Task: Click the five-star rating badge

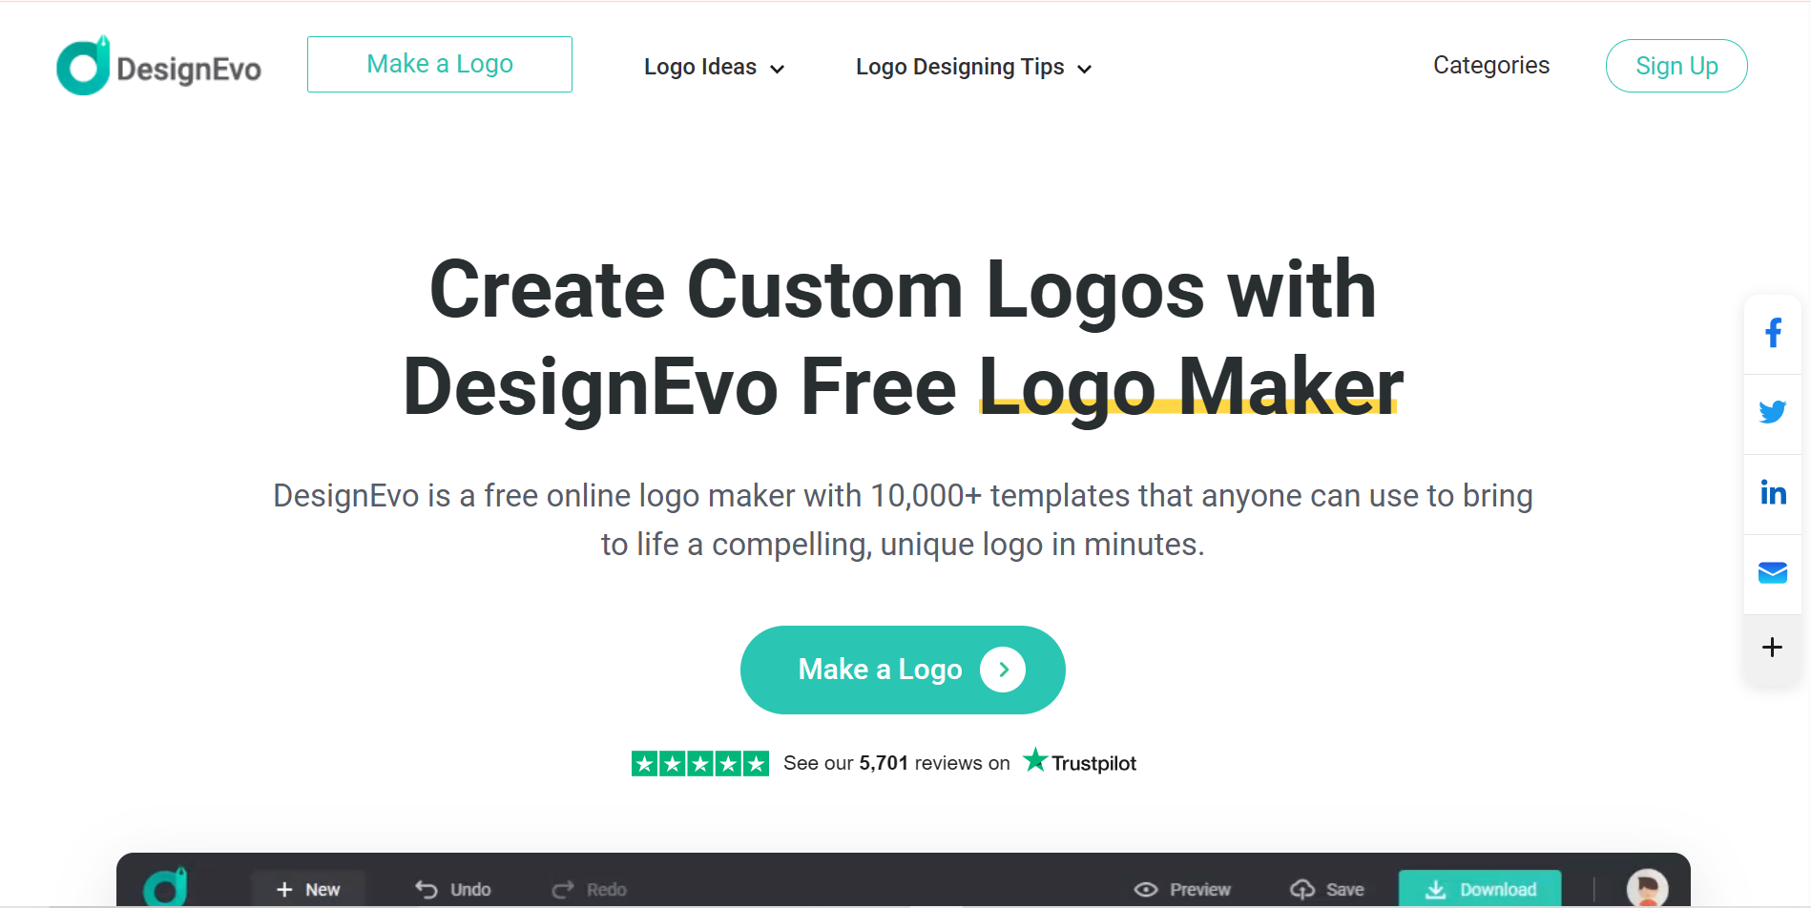Action: 700,763
